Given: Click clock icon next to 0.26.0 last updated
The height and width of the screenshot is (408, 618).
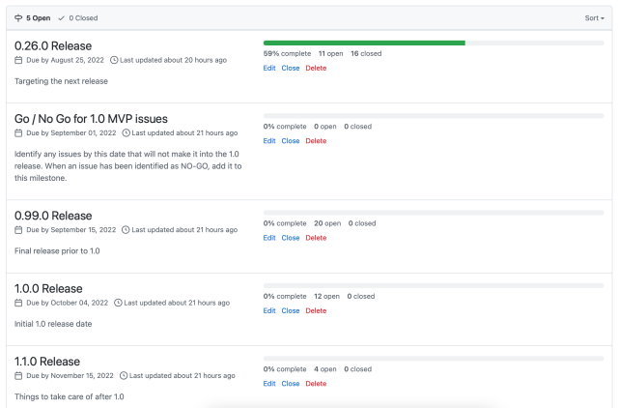Looking at the screenshot, I should point(114,60).
